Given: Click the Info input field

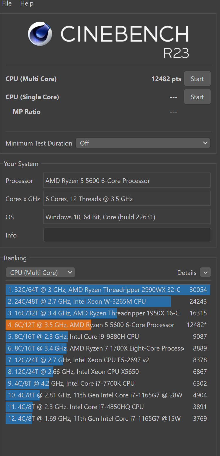Looking at the screenshot, I should tap(127, 235).
